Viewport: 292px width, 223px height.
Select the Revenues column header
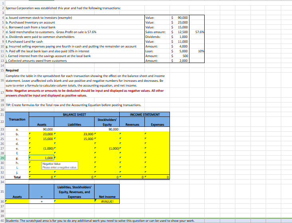[x=132, y=122]
